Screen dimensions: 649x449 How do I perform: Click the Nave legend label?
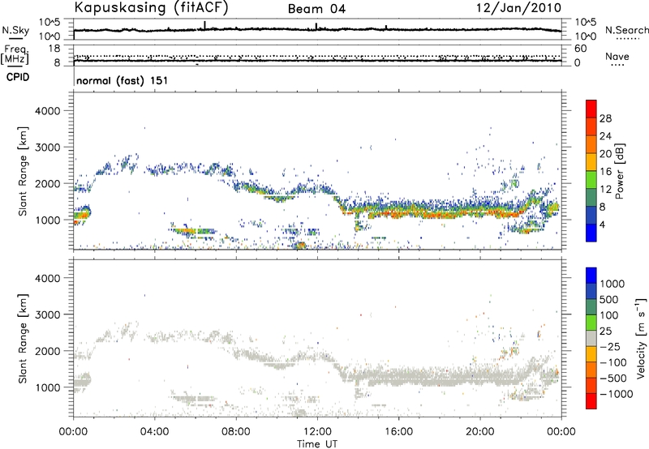pyautogui.click(x=617, y=57)
